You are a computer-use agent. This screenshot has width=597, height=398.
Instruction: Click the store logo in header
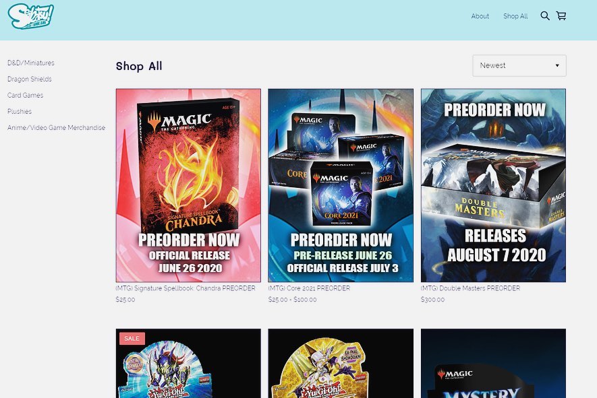[x=30, y=16]
